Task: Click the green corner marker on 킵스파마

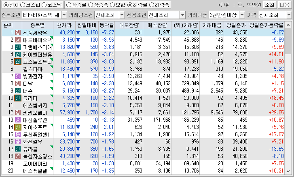Action: pyautogui.click(x=52, y=67)
